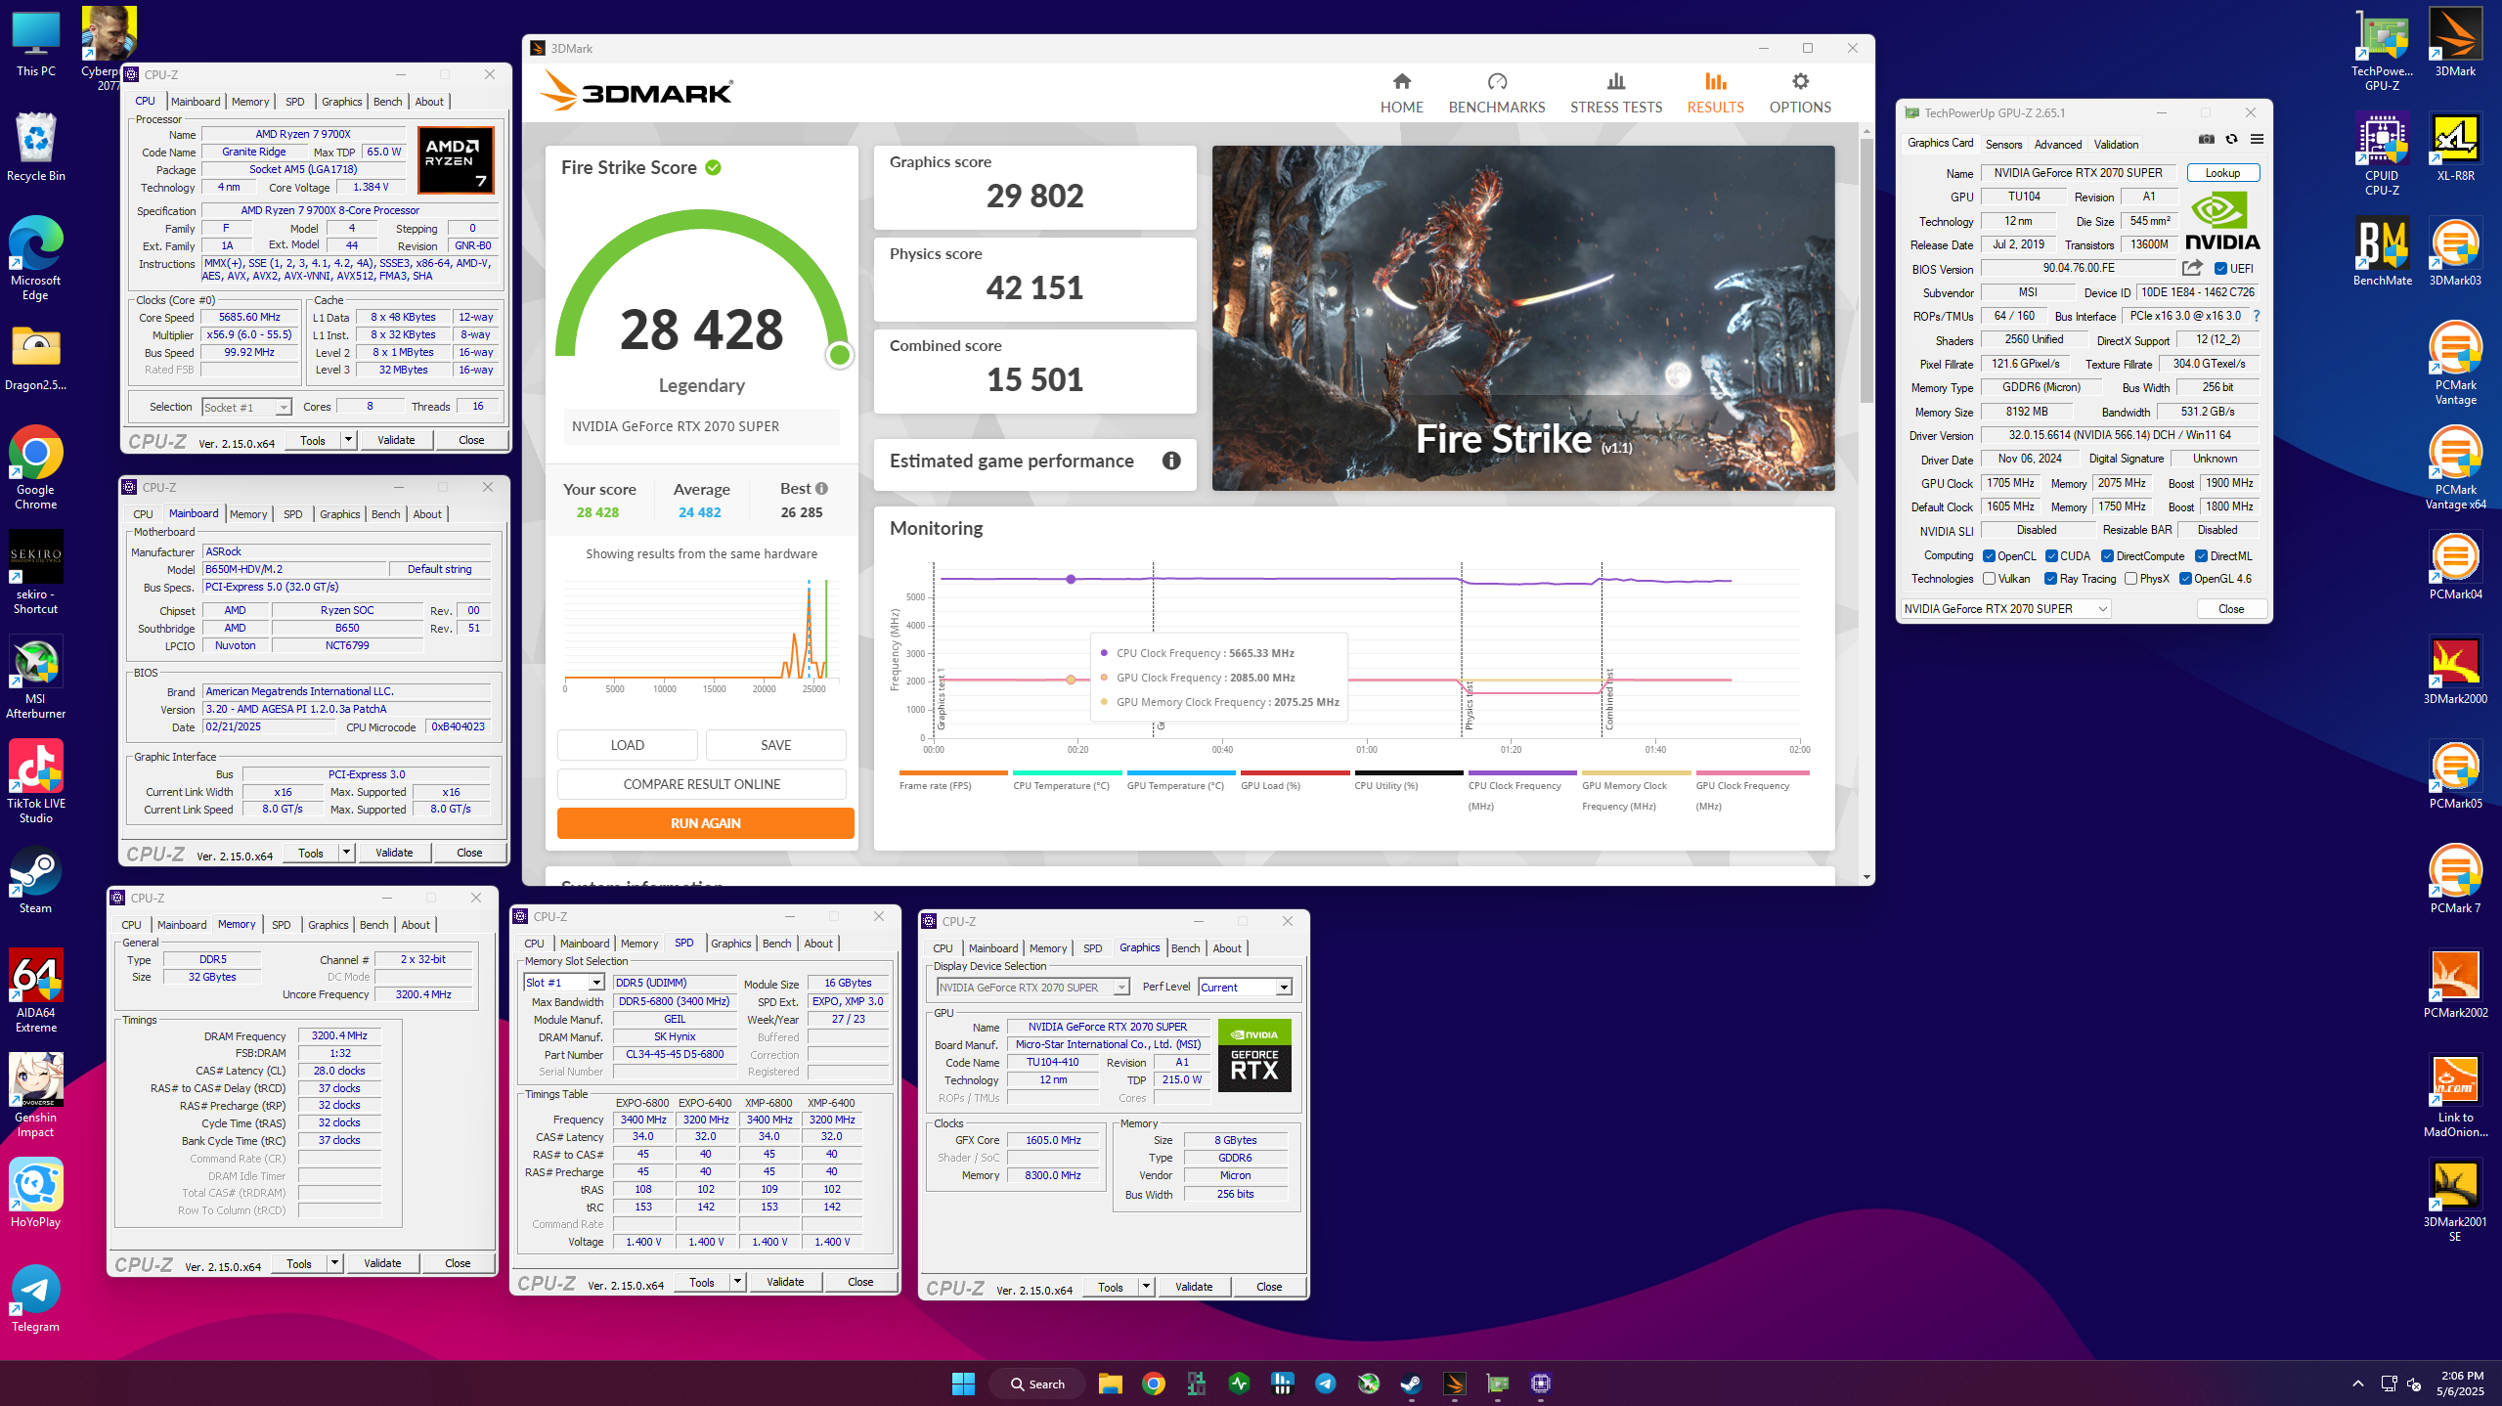Open the RESULTS tab in 3DMark
This screenshot has height=1406, width=2502.
(1715, 94)
